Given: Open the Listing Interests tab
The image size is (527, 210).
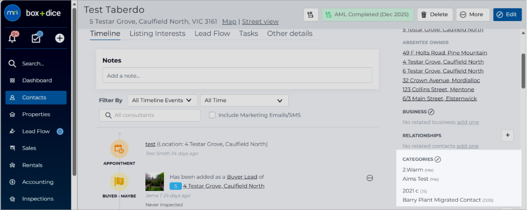Looking at the screenshot, I should tap(157, 34).
